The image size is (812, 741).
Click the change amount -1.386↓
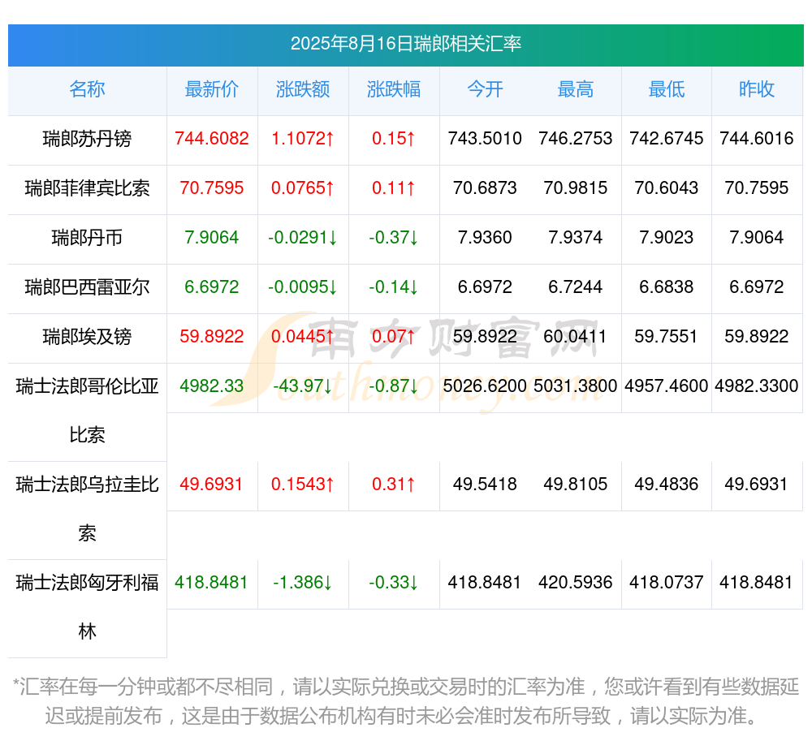tap(303, 583)
